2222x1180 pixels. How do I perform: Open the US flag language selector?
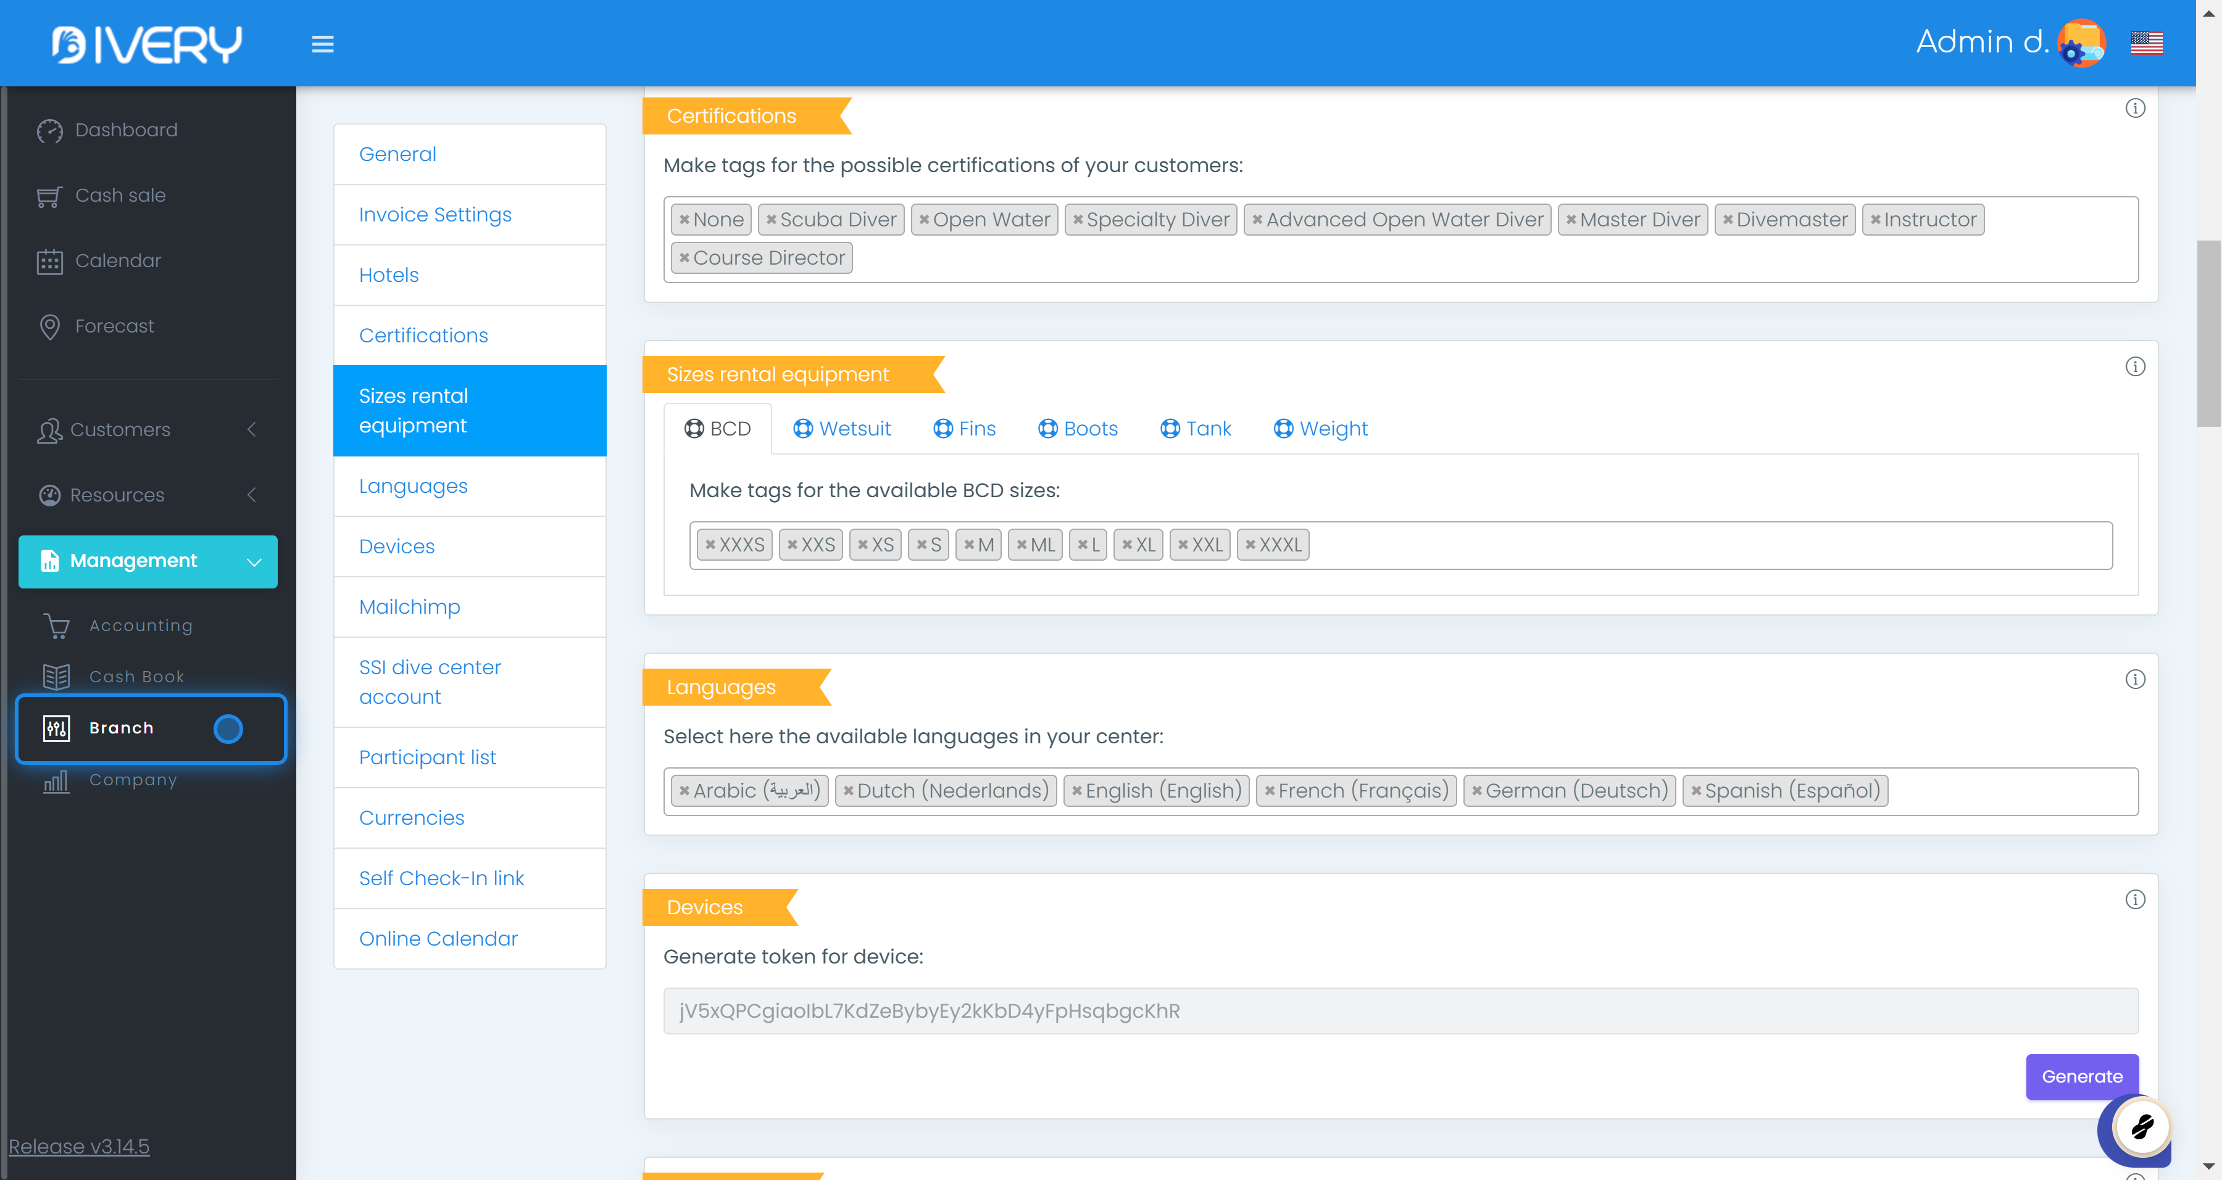click(x=2146, y=43)
